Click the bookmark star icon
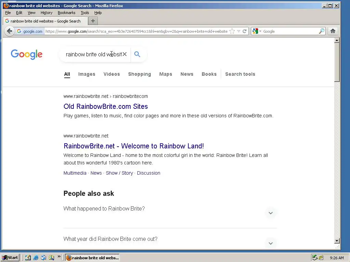 232,31
